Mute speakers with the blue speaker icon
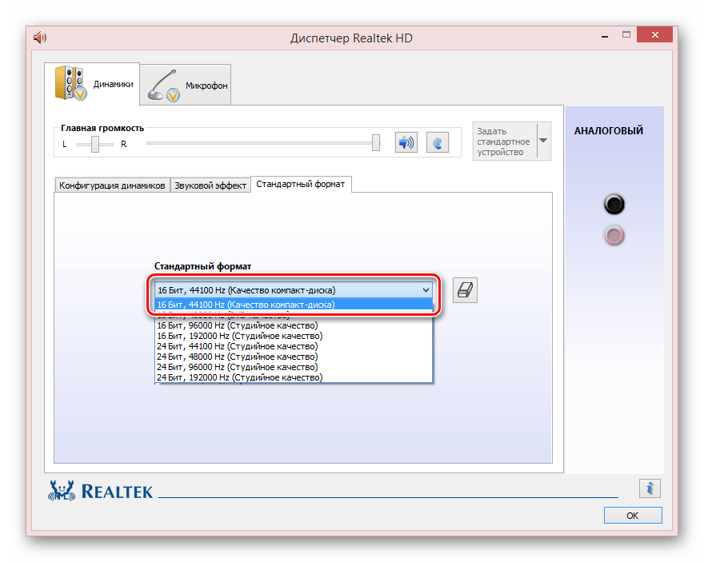This screenshot has height=562, width=704. click(406, 142)
